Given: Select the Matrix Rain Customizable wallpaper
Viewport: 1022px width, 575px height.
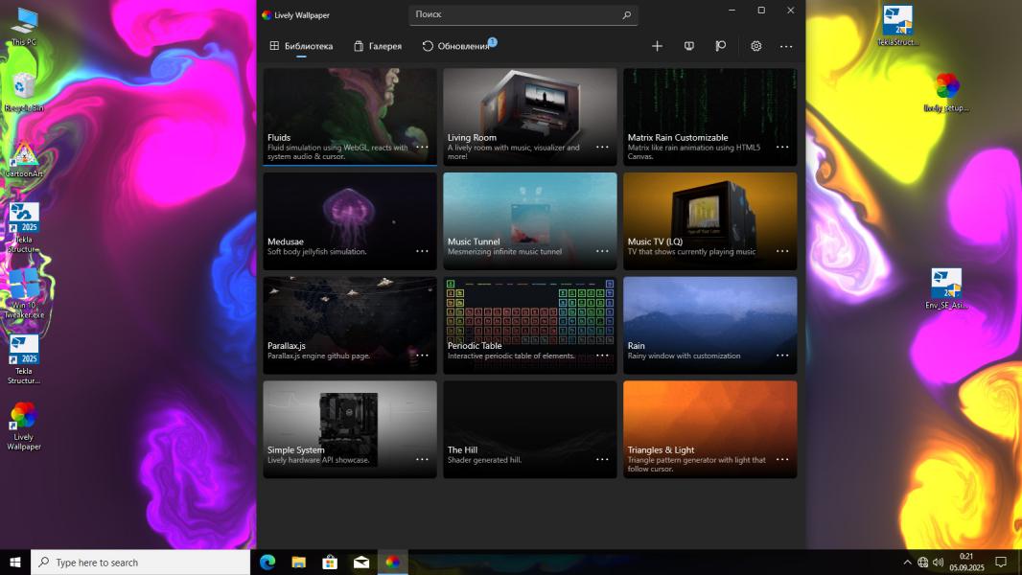Looking at the screenshot, I should (709, 105).
